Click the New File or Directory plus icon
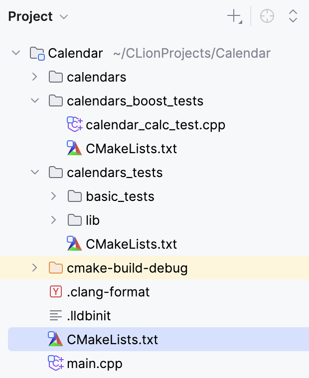The height and width of the screenshot is (378, 309). point(233,16)
